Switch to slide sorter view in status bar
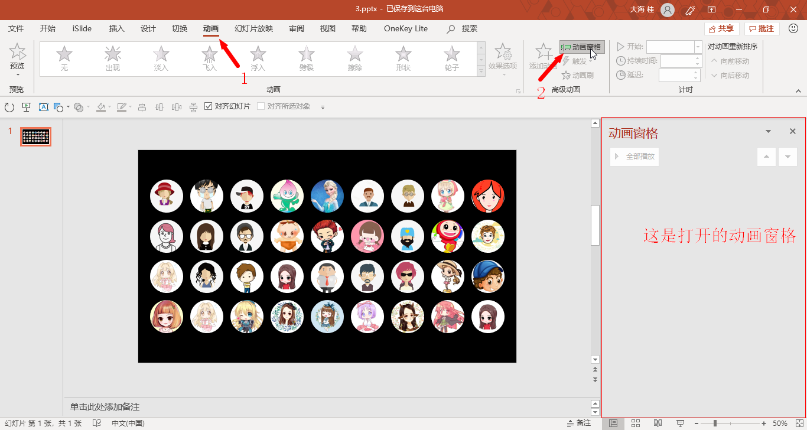Screen dimensions: 807x430 tap(636, 423)
